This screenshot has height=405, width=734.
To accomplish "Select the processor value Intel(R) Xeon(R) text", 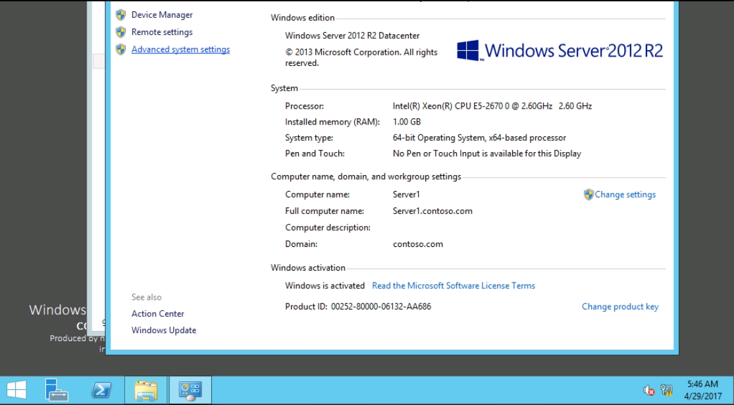I will pos(492,106).
